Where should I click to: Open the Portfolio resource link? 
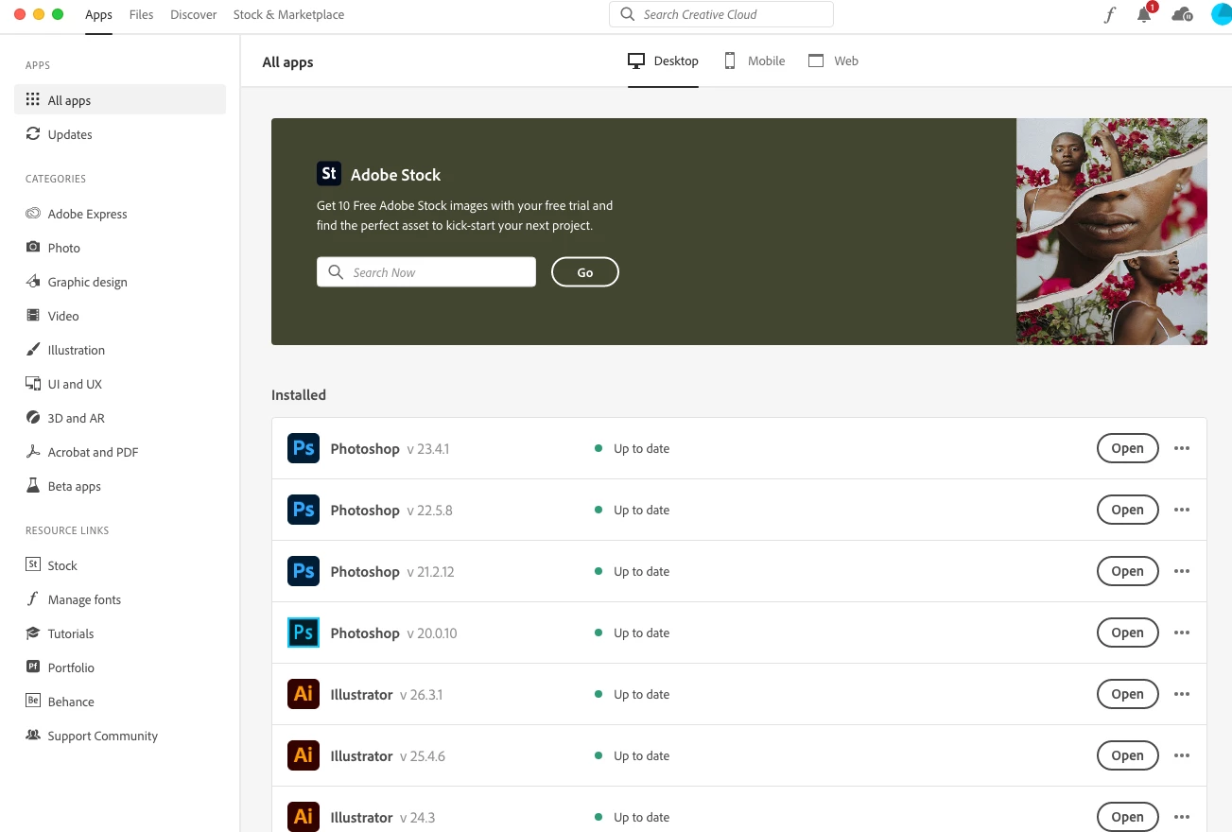[x=120, y=667]
